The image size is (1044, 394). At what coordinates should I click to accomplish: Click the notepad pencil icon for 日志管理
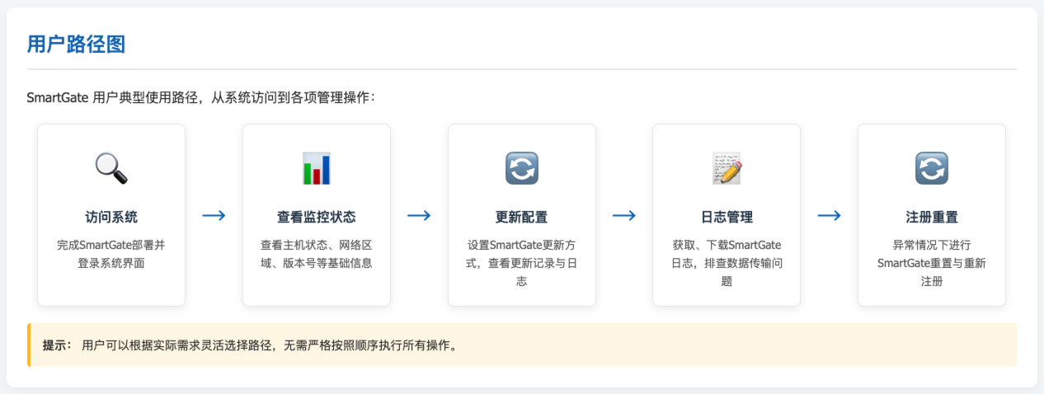(727, 168)
